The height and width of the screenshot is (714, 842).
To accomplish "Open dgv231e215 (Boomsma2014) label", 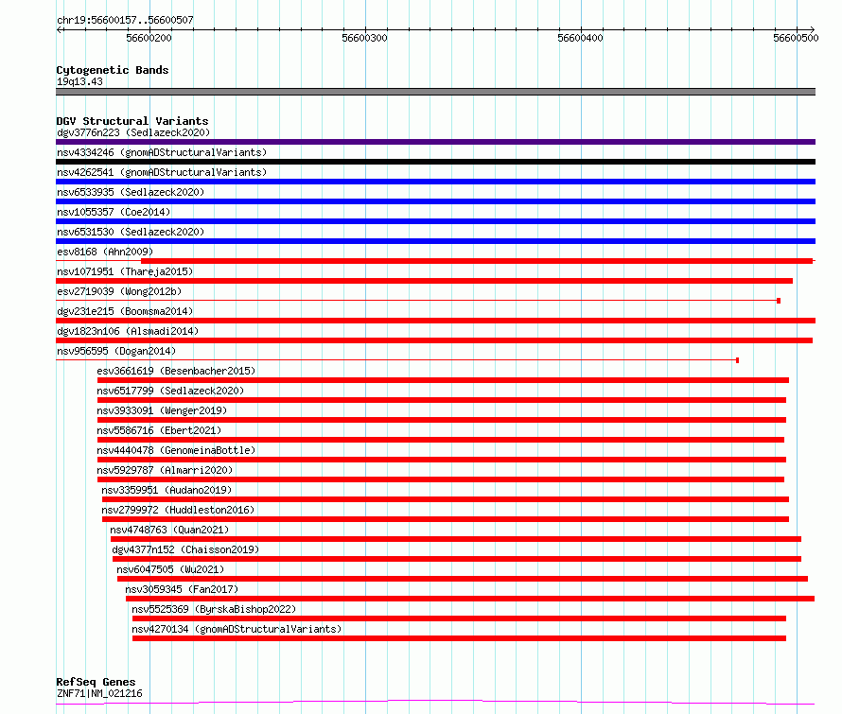I will [x=125, y=311].
